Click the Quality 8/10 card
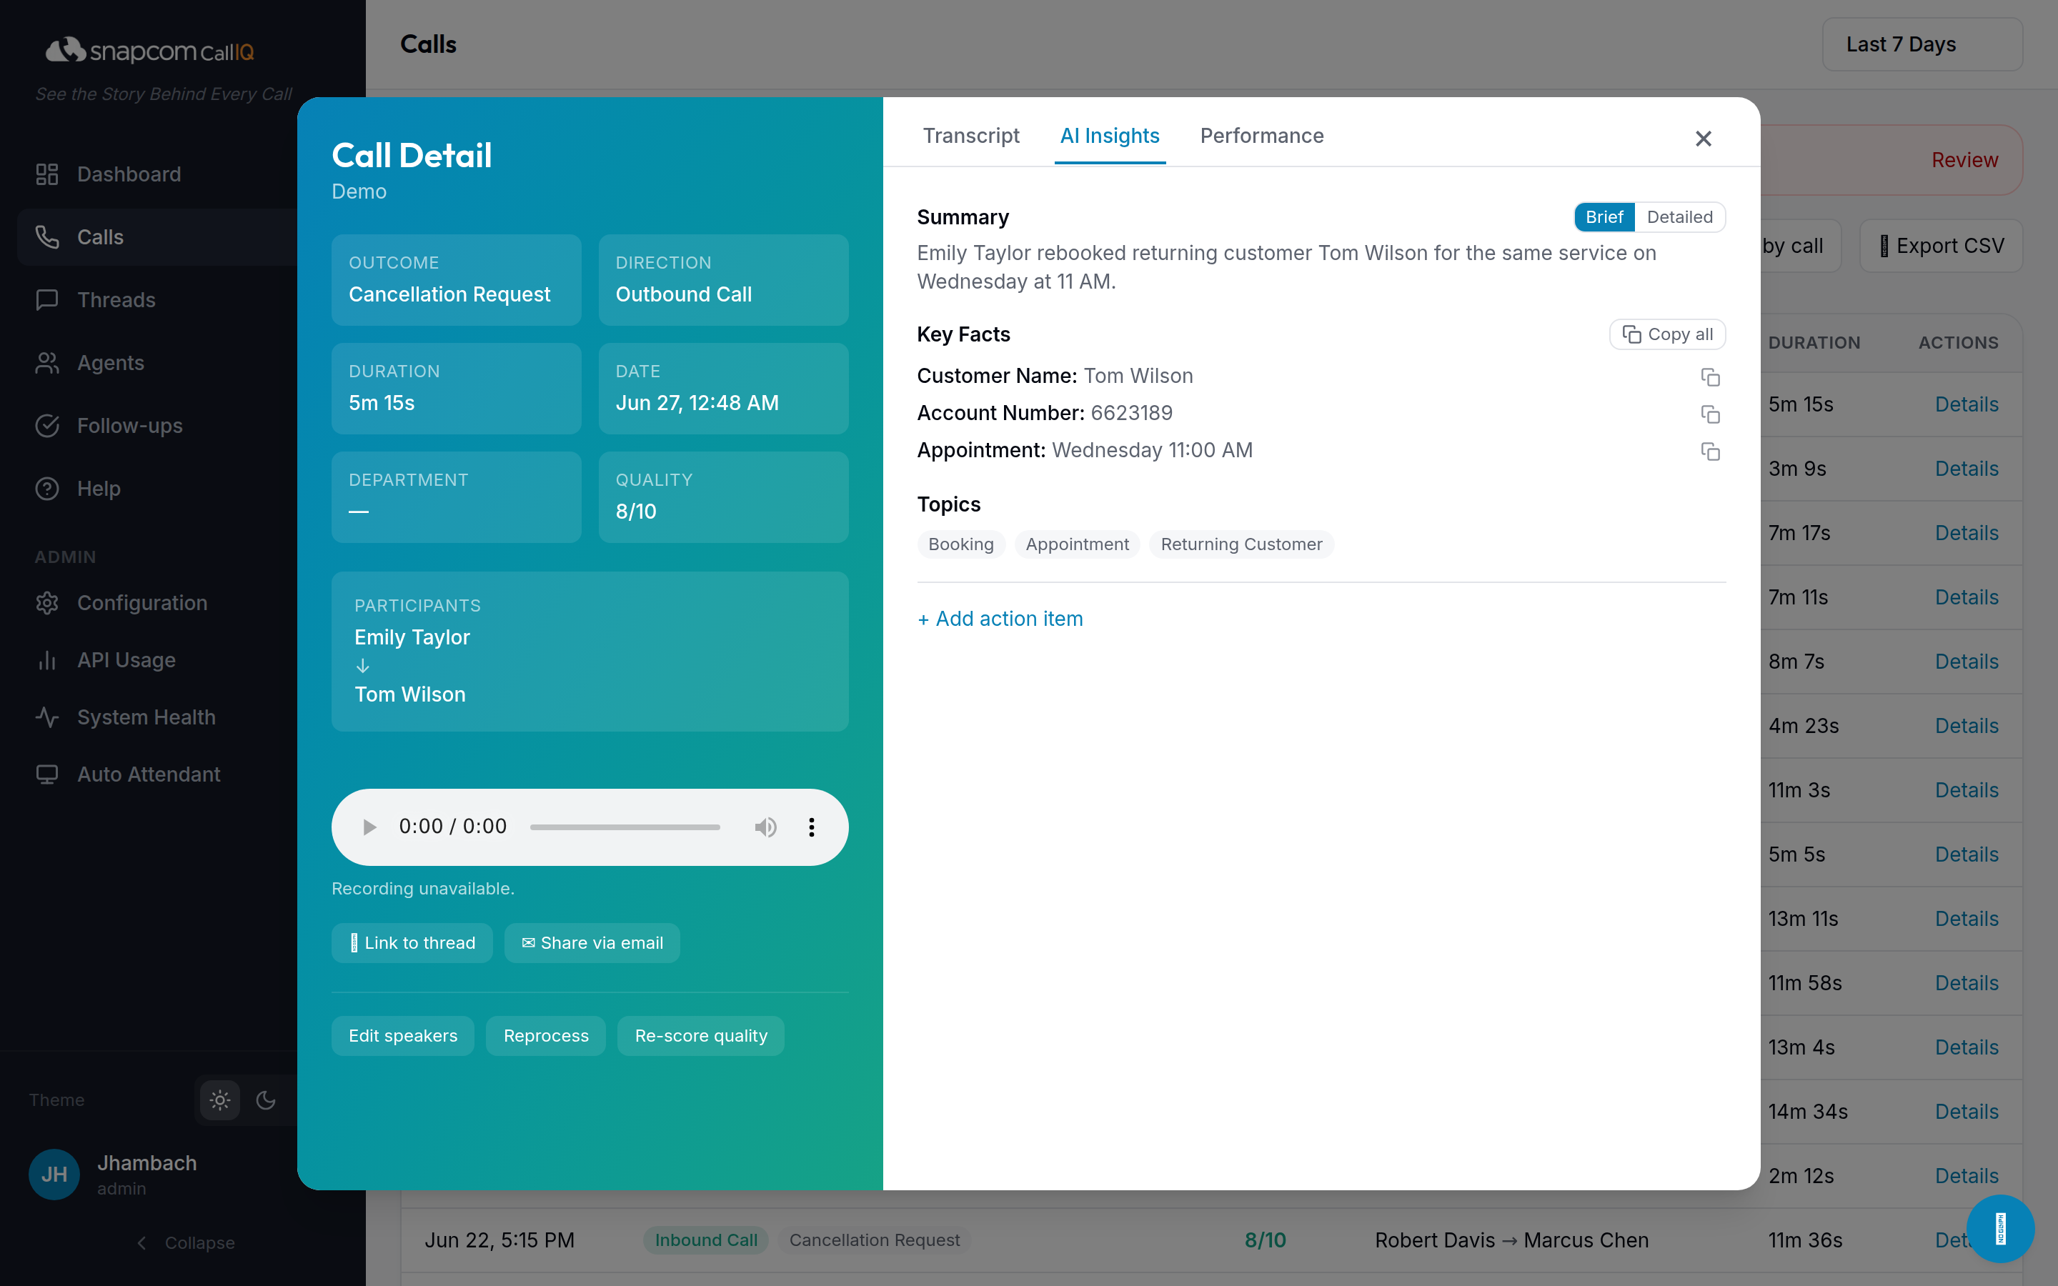Viewport: 2058px width, 1286px height. (x=723, y=497)
